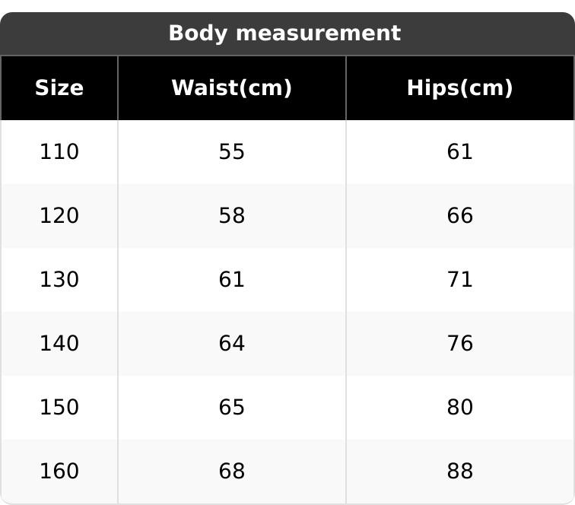Select waist value 64 for size 140

click(231, 344)
